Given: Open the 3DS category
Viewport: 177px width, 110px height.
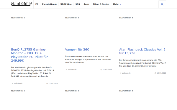Looking at the screenshot, I should 78,4.
